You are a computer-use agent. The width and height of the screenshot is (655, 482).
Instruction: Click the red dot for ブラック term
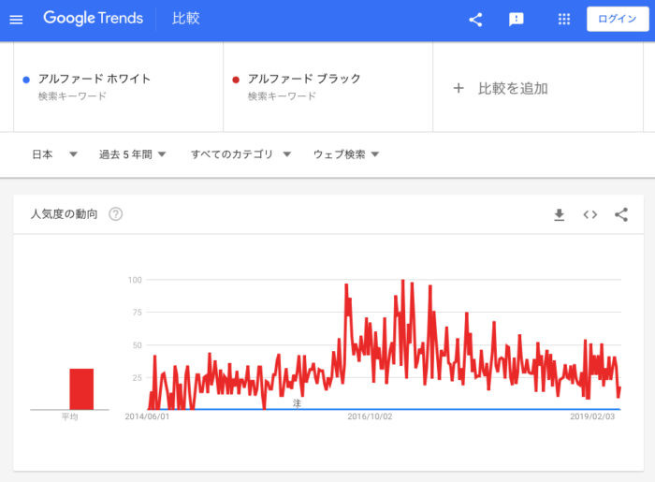point(236,80)
